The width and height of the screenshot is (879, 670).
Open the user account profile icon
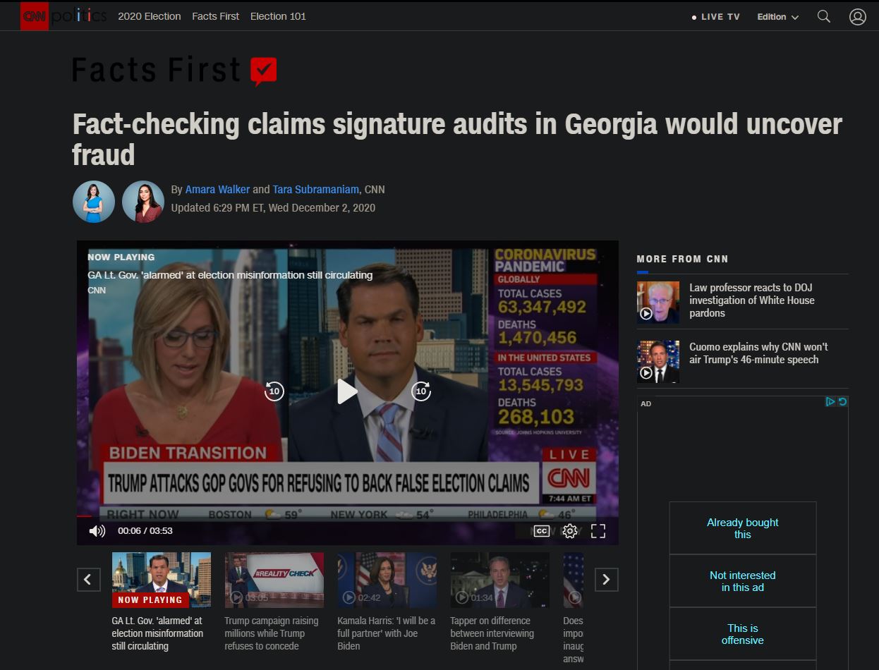click(857, 16)
